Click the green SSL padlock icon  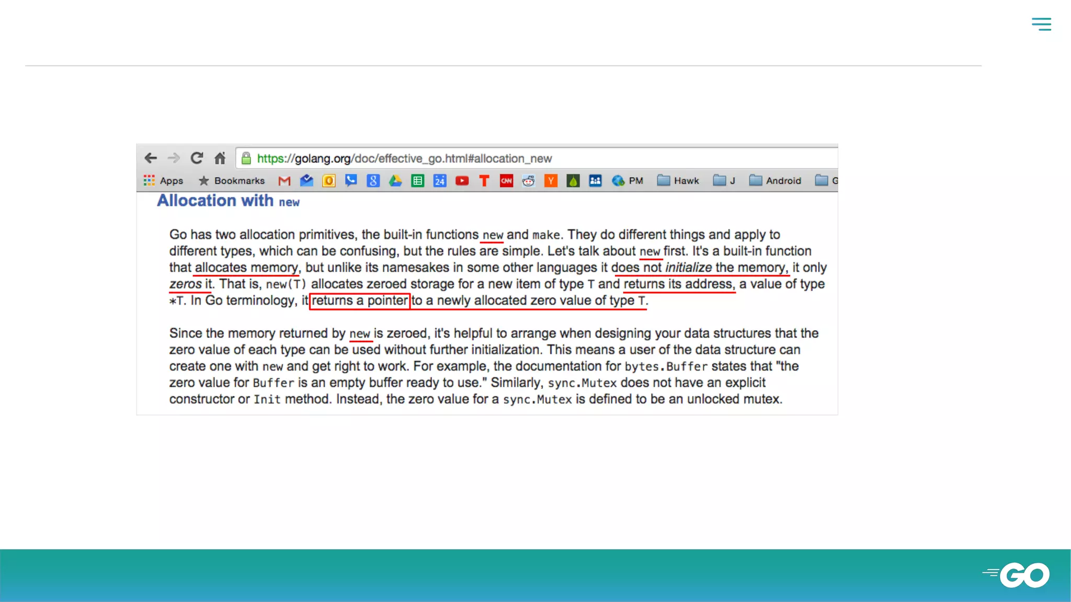pos(246,158)
